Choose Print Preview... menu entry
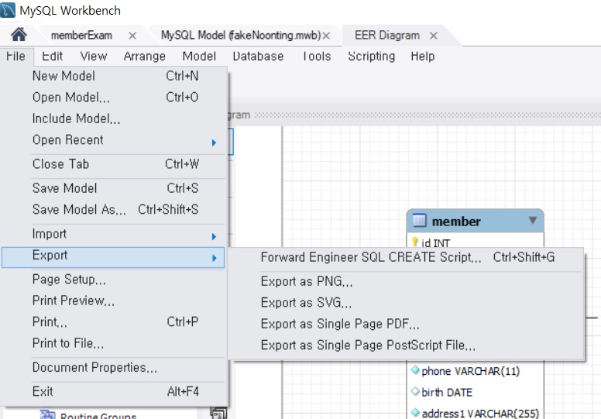Viewport: 601px width, 419px height. 113,301
